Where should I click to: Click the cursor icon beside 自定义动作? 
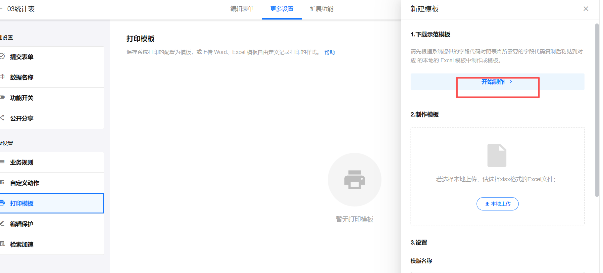2,182
